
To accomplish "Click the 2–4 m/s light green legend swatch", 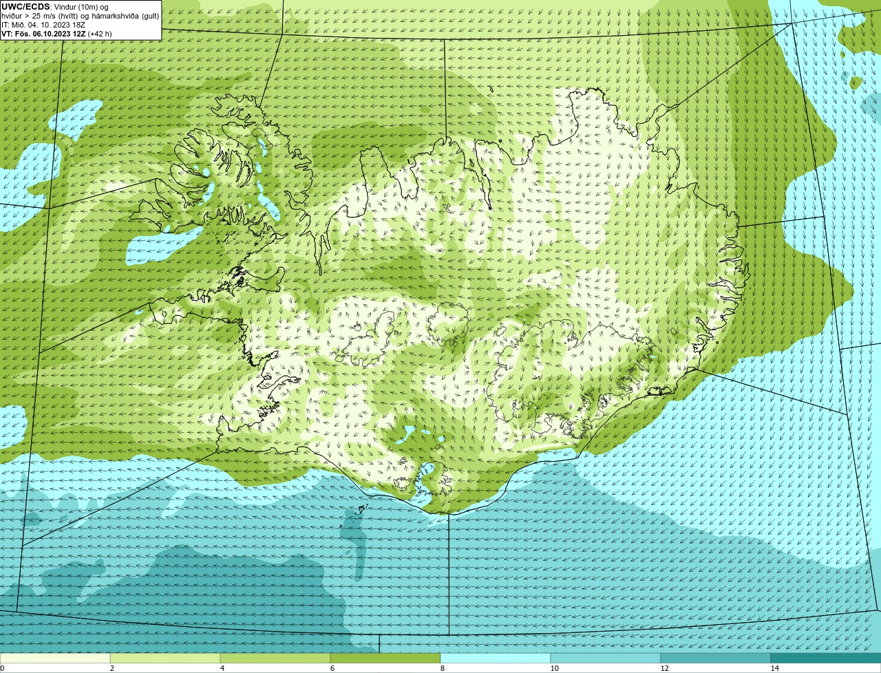I will click(x=165, y=658).
